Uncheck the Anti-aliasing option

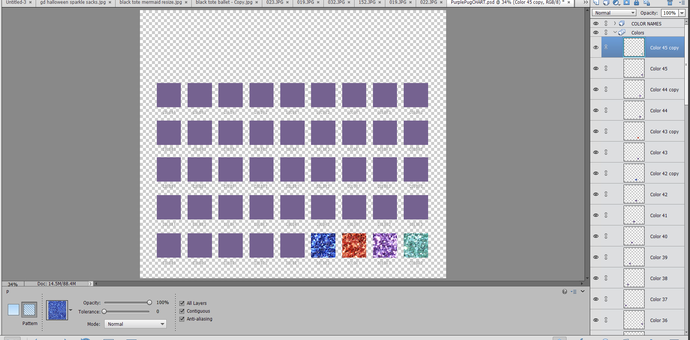(182, 319)
